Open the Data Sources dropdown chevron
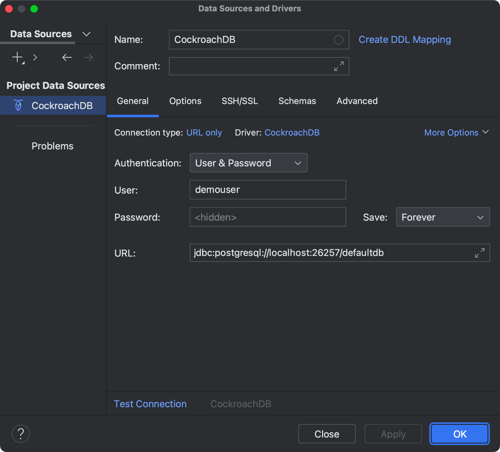 tap(86, 34)
